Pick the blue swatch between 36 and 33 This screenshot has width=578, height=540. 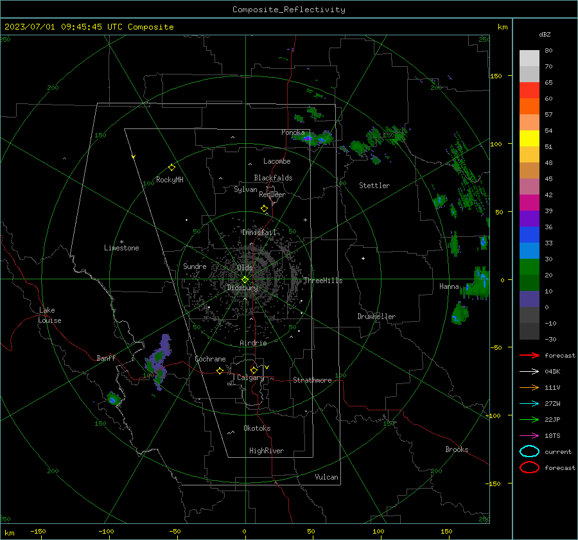pyautogui.click(x=529, y=234)
